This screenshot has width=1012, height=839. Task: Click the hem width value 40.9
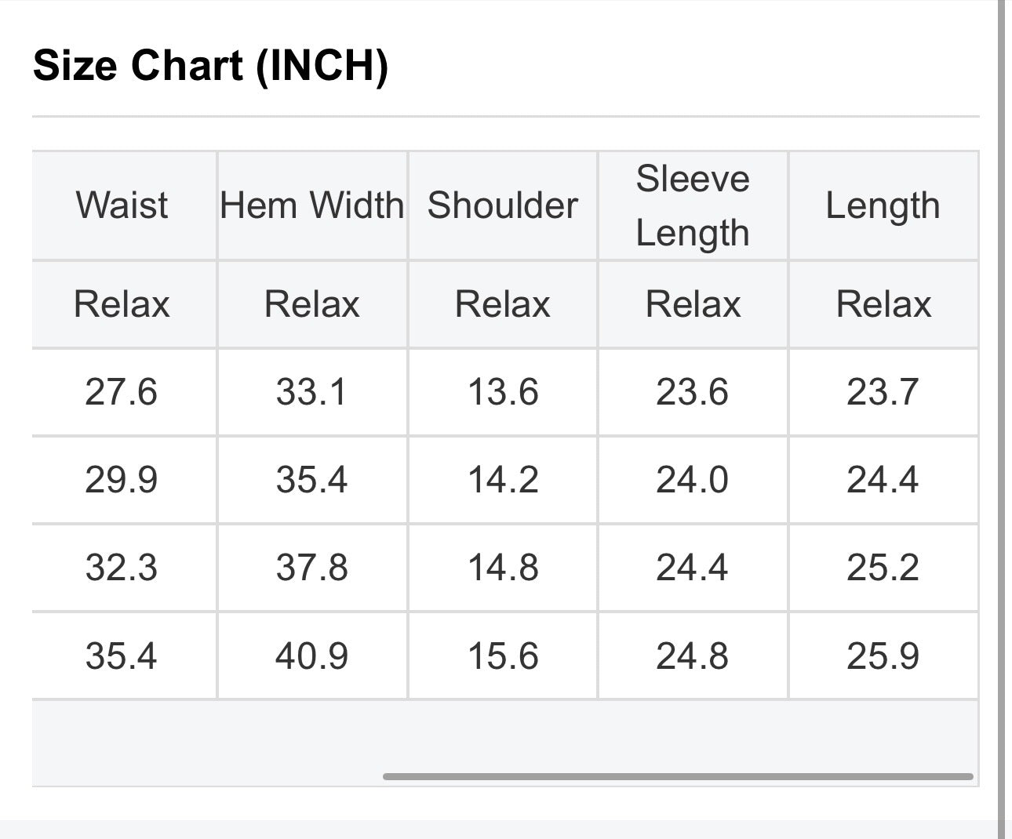pyautogui.click(x=312, y=656)
